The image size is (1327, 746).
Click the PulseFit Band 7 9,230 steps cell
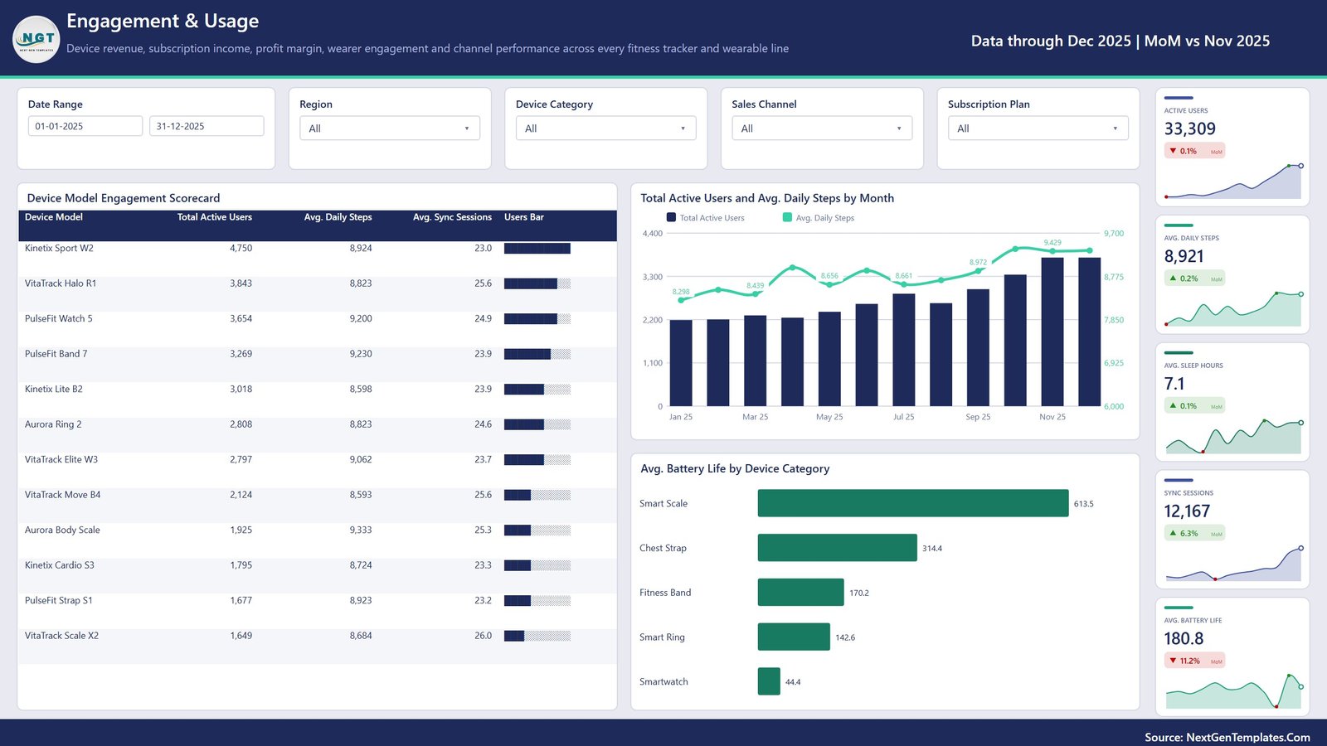click(361, 354)
